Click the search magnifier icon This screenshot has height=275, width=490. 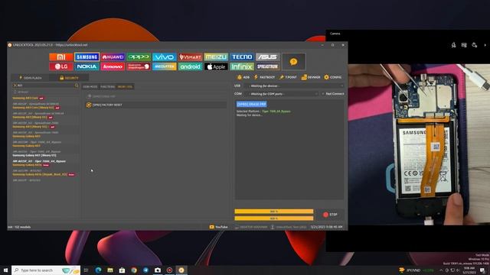[77, 85]
